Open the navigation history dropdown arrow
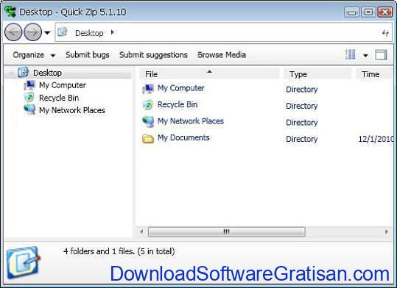 tap(47, 32)
